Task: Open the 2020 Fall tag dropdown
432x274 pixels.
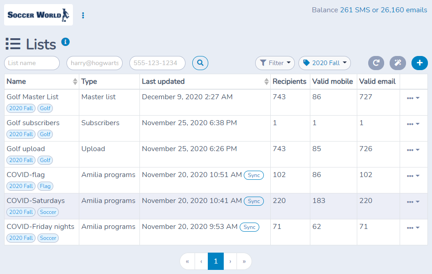Action: [324, 63]
